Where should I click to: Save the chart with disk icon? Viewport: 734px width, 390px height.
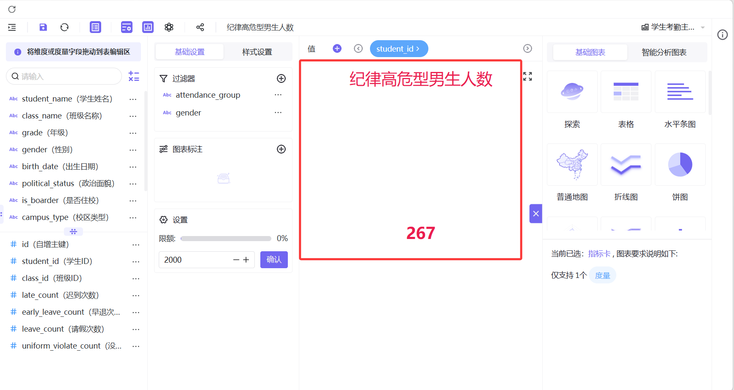(43, 27)
